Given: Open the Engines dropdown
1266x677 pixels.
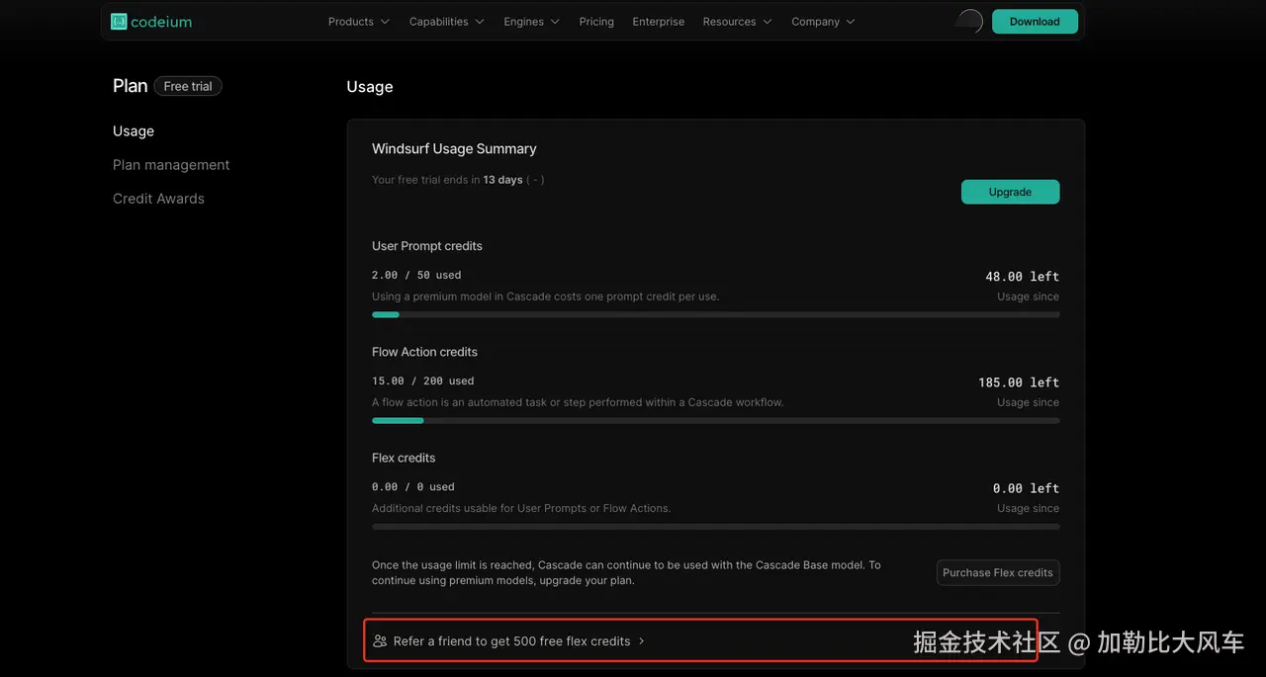Looking at the screenshot, I should (531, 21).
